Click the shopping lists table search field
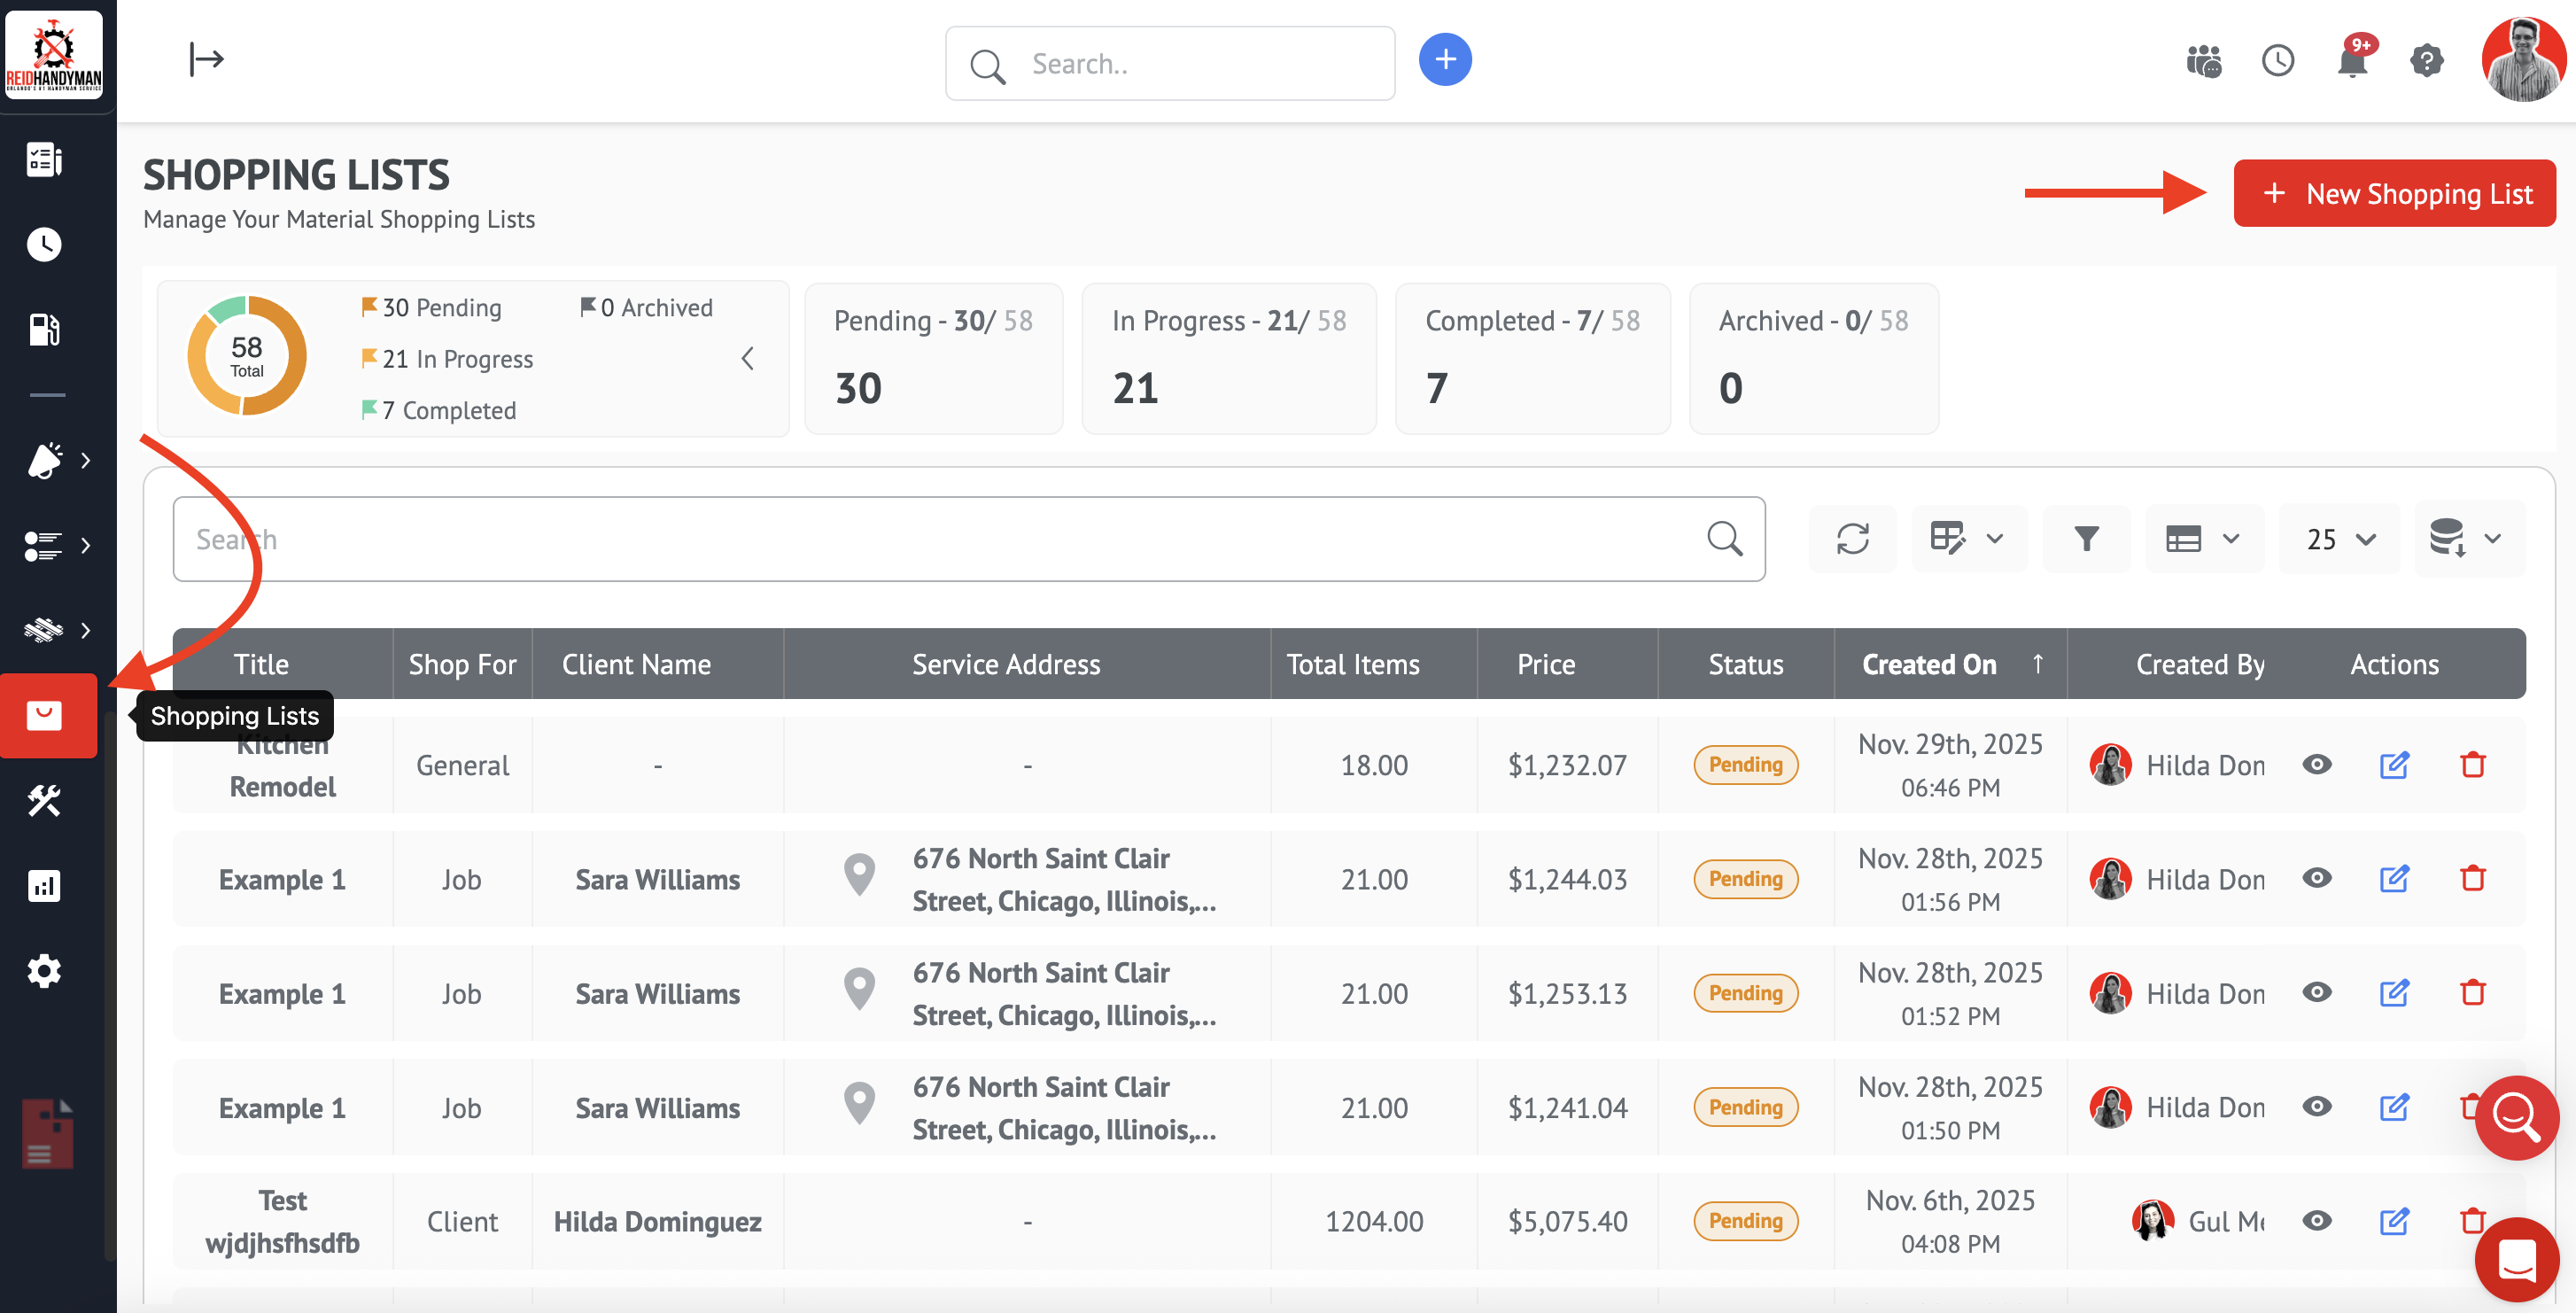The width and height of the screenshot is (2576, 1313). (940, 539)
